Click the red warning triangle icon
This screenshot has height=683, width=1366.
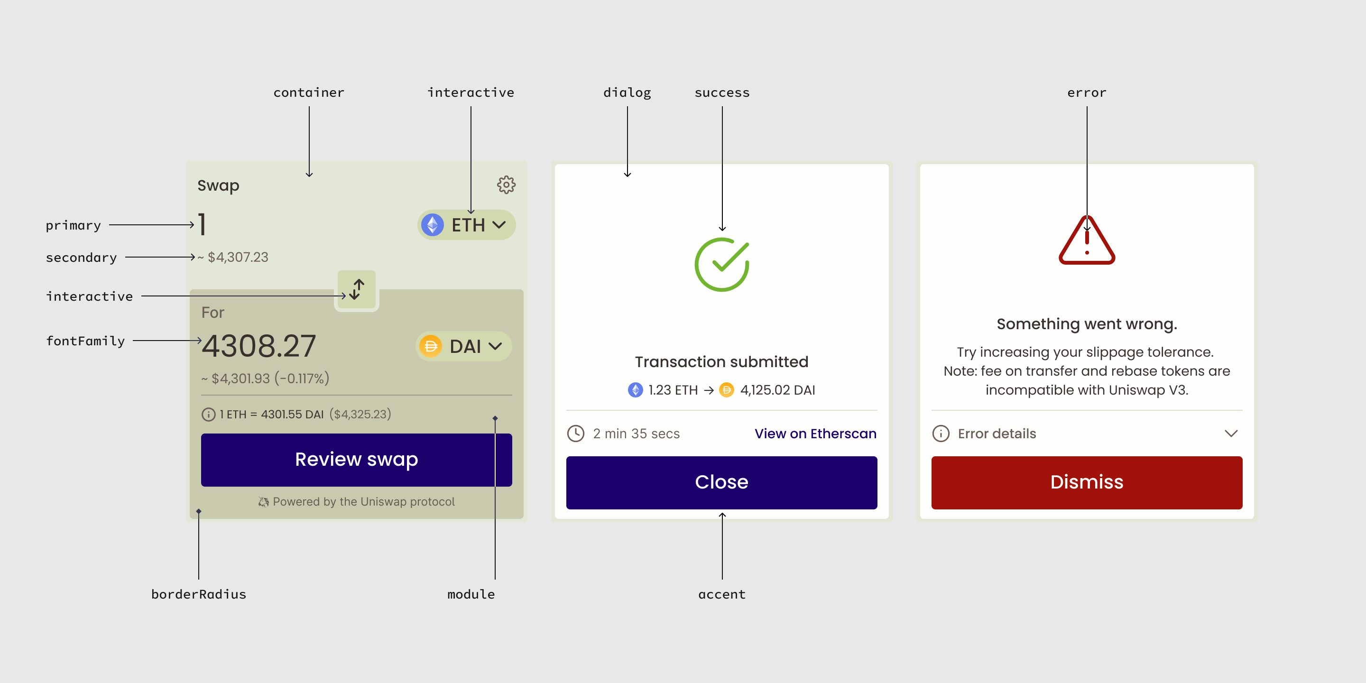click(1087, 241)
